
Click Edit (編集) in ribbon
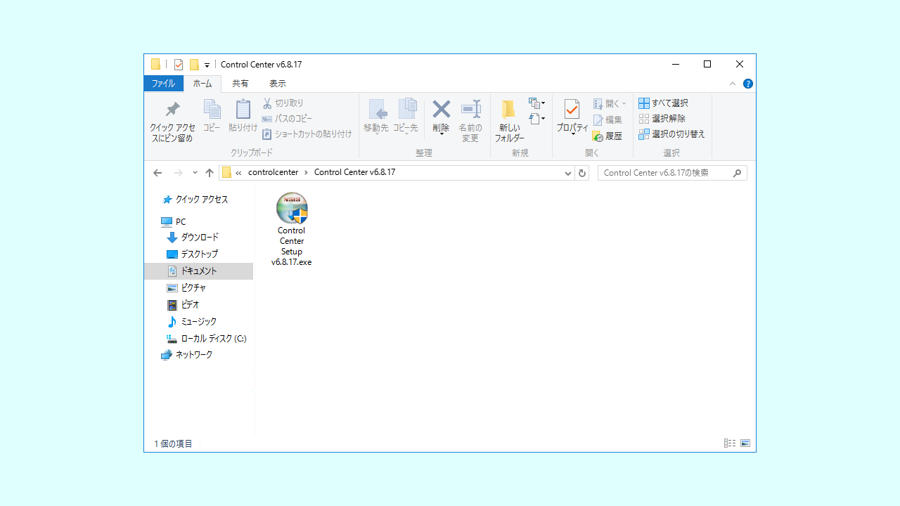coord(607,120)
